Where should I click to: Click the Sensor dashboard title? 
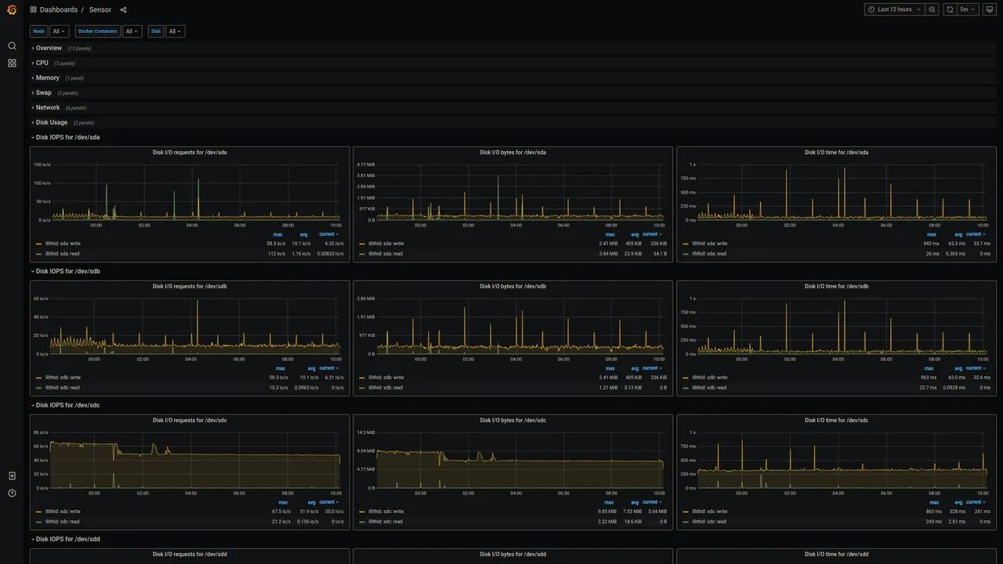(x=100, y=9)
